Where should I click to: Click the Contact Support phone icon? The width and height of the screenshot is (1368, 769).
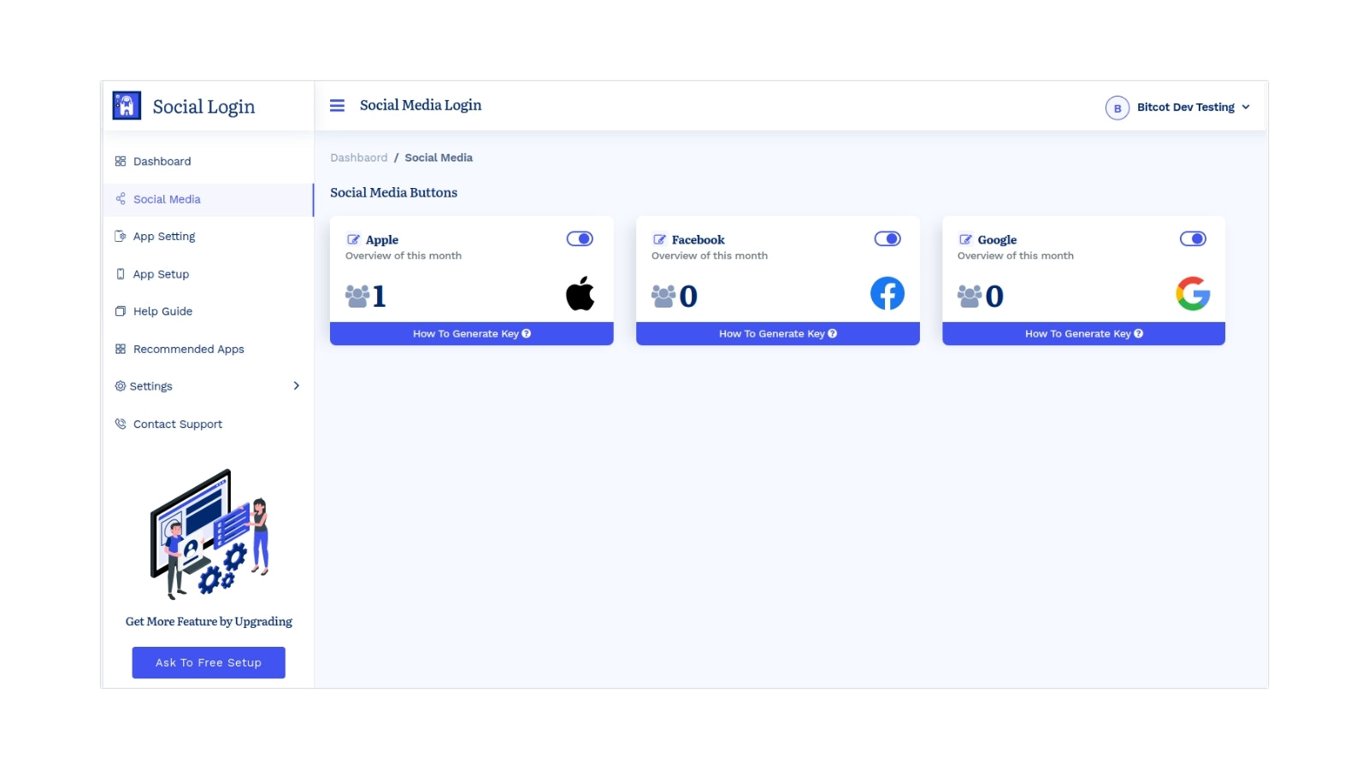pyautogui.click(x=121, y=424)
